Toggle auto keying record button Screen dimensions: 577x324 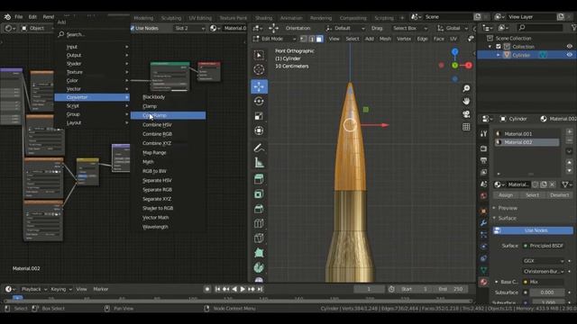click(x=207, y=289)
